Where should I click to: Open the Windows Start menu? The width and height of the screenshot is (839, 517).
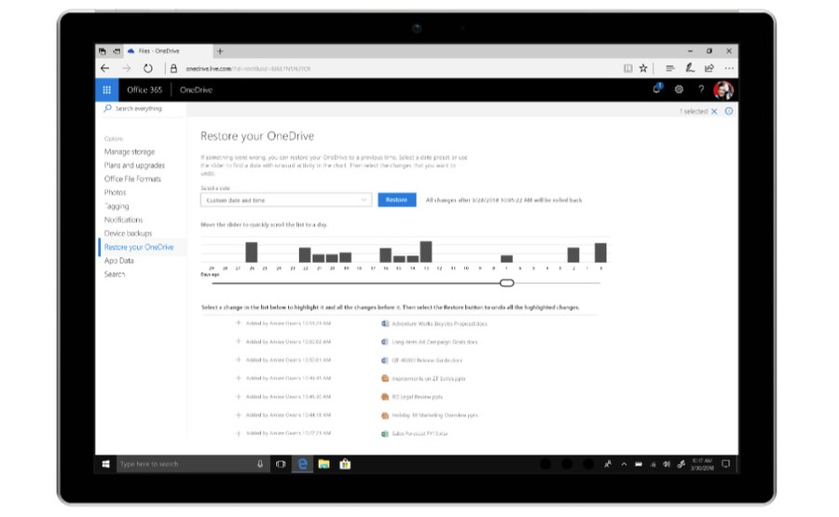[106, 464]
